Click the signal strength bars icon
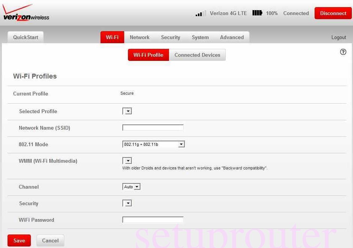This screenshot has height=248, width=353. pyautogui.click(x=199, y=14)
